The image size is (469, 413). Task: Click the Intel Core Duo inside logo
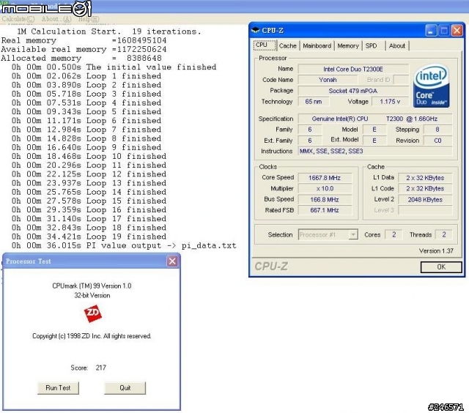(x=432, y=86)
